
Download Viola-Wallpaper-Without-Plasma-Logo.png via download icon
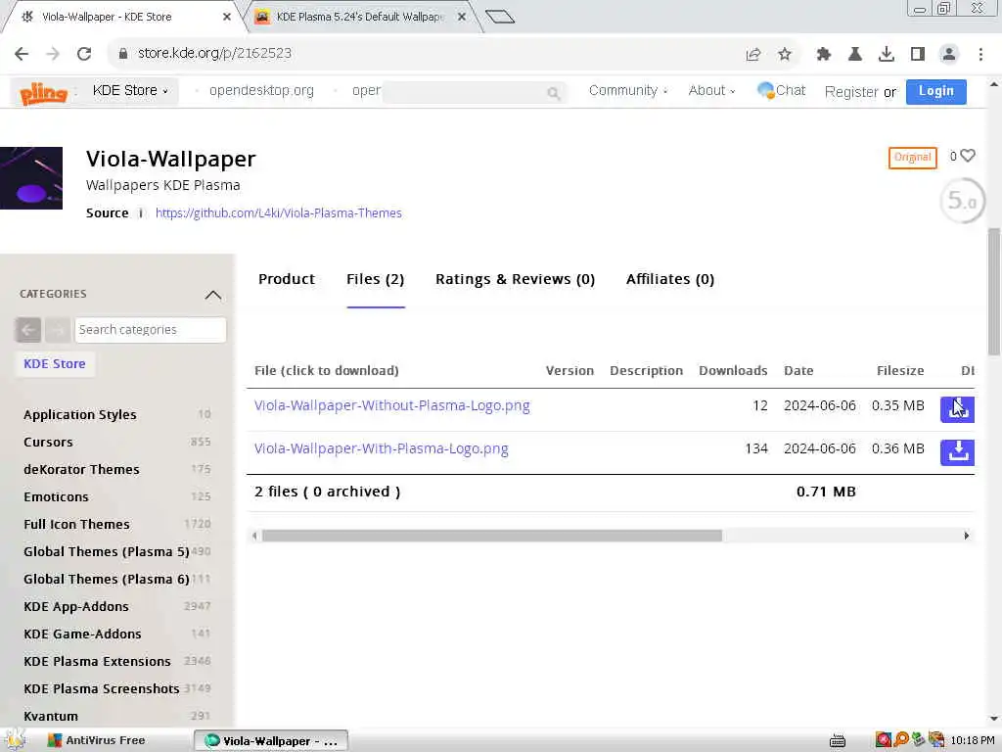click(x=957, y=409)
